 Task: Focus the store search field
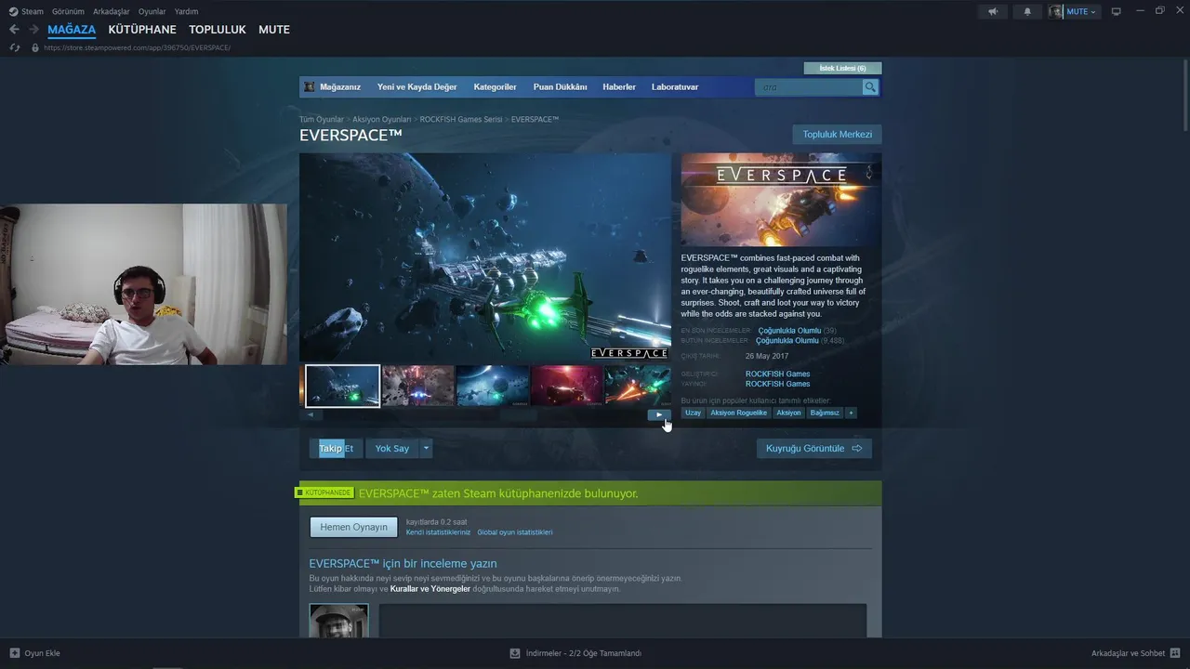(809, 86)
